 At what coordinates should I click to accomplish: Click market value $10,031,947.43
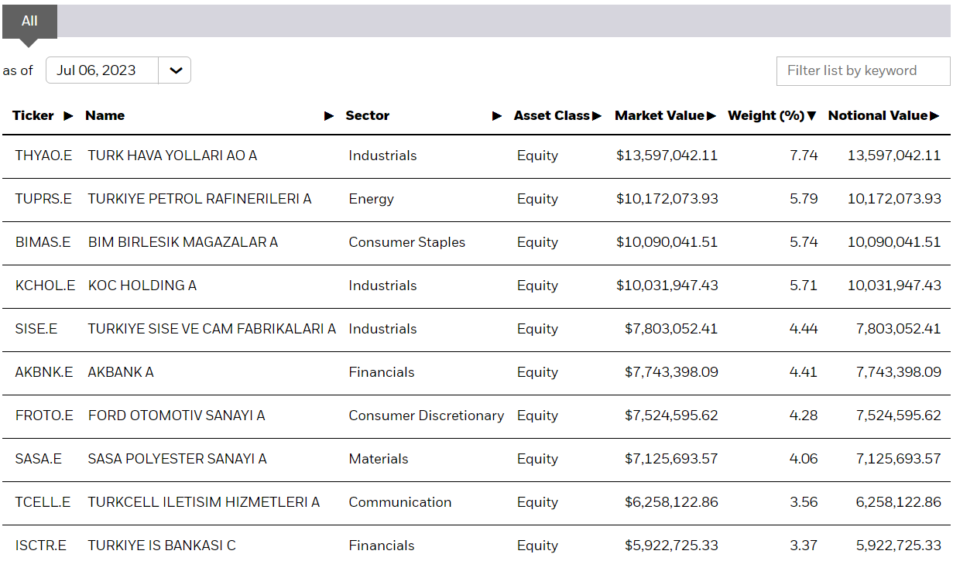pyautogui.click(x=667, y=286)
